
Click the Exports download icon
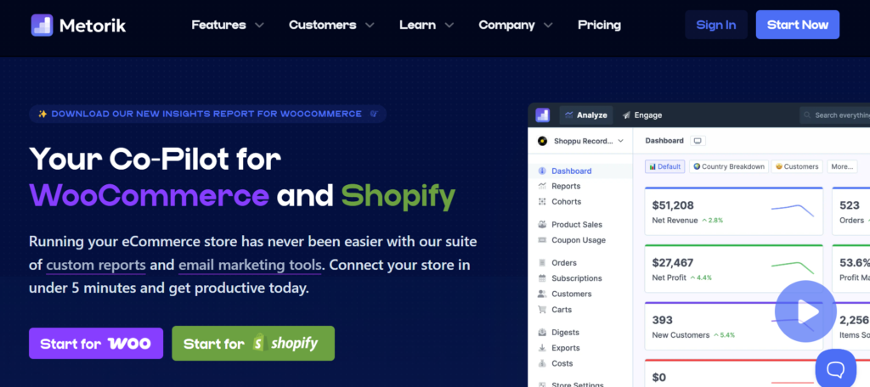pos(542,348)
